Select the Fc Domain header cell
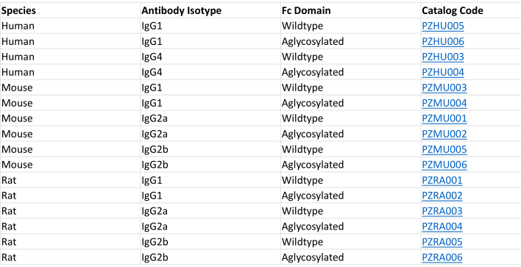The height and width of the screenshot is (267, 521). (x=351, y=10)
